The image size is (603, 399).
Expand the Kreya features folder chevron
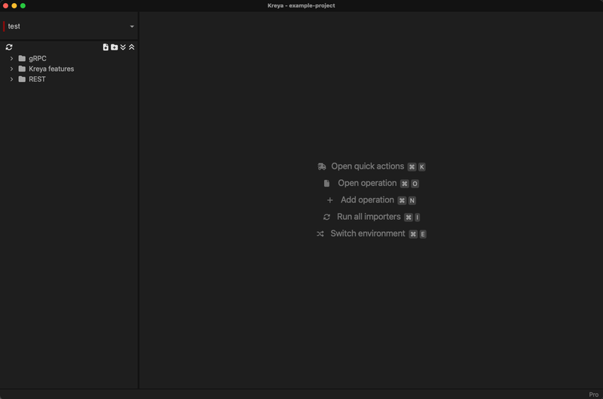[12, 69]
